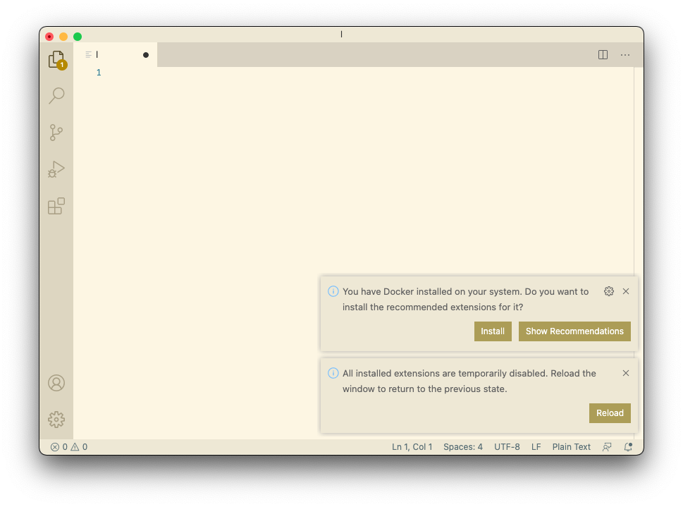Open the Explorer view
This screenshot has height=507, width=683.
[x=56, y=59]
